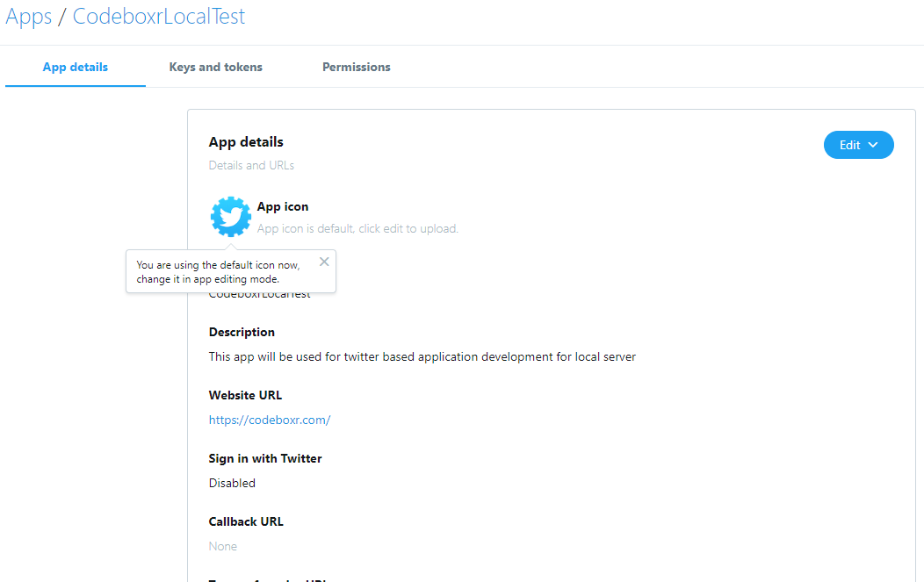Viewport: 924px width, 582px height.
Task: Click the Website URL field label
Action: pos(245,395)
